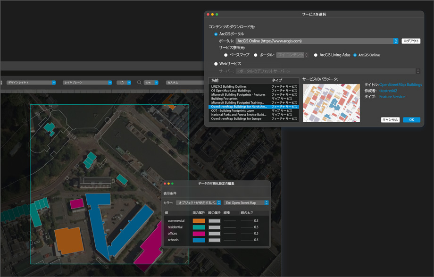Click the Feature Service type link

pos(392,97)
